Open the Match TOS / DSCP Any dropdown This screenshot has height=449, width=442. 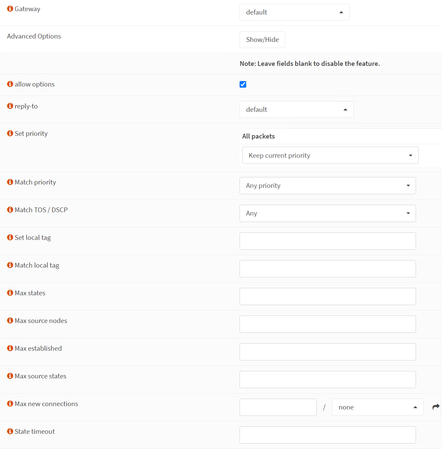(x=328, y=213)
